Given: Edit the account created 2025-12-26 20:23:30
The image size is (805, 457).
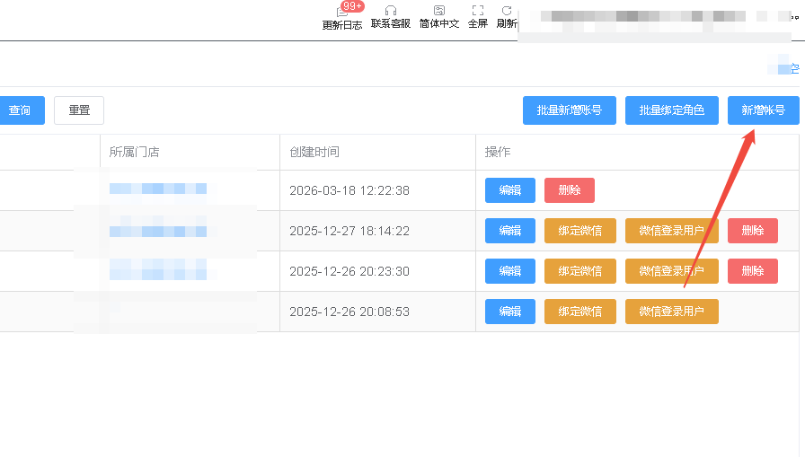Looking at the screenshot, I should point(510,271).
